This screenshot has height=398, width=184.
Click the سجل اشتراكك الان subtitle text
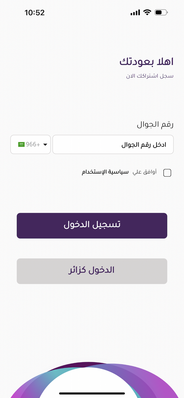(x=150, y=76)
